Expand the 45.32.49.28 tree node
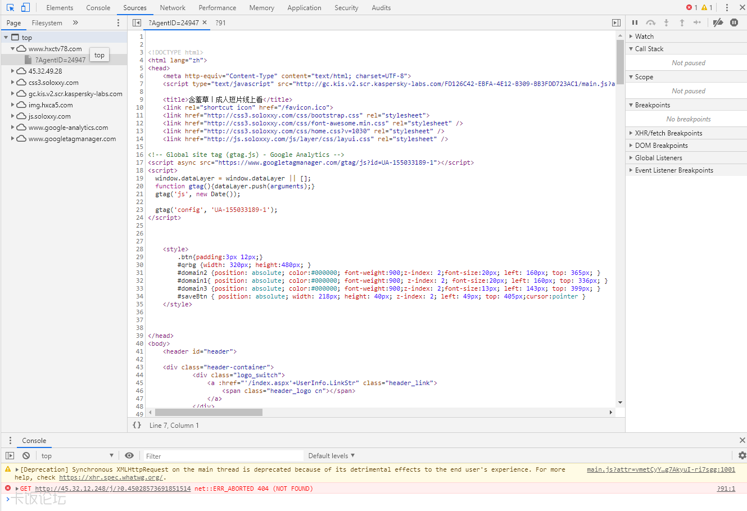 pyautogui.click(x=12, y=71)
